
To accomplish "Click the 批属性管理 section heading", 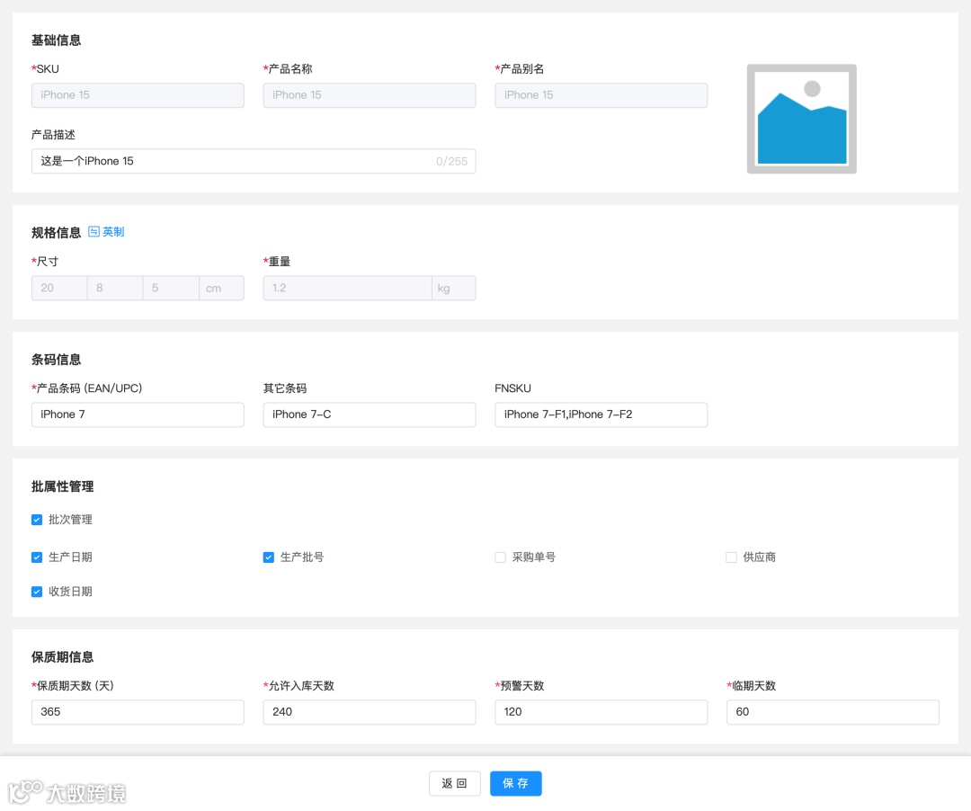I will pos(63,486).
